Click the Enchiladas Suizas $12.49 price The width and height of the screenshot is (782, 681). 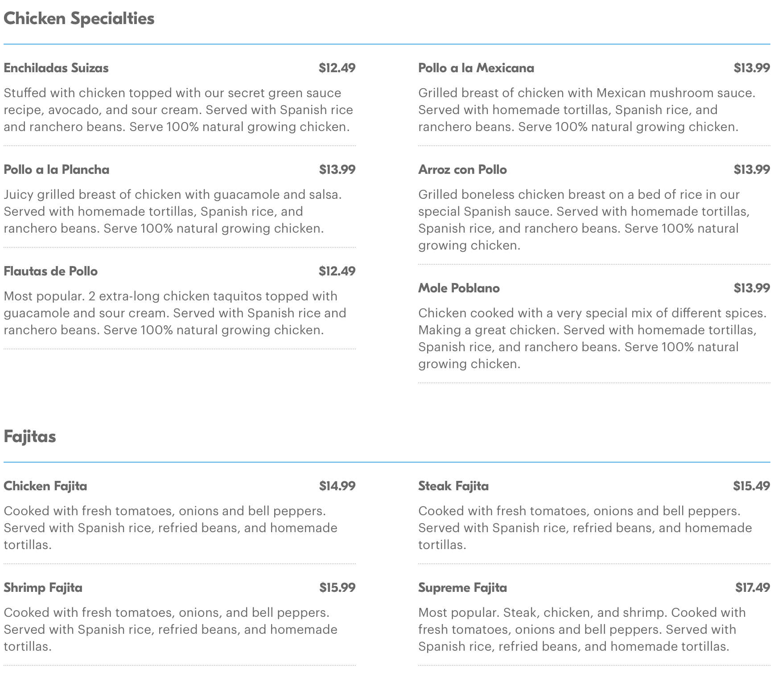(x=337, y=68)
